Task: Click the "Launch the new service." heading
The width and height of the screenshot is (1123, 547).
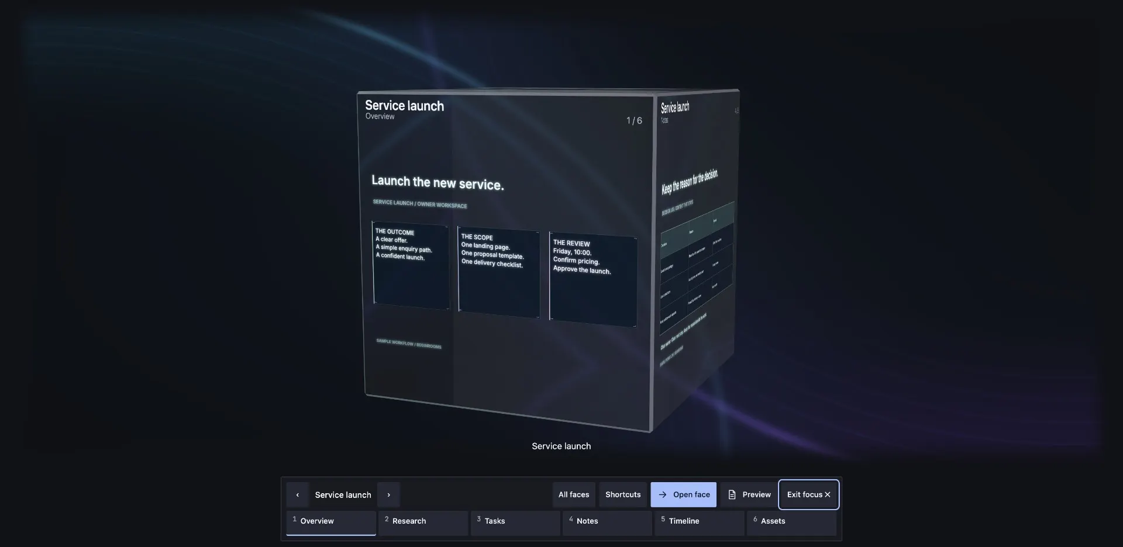Action: coord(438,182)
